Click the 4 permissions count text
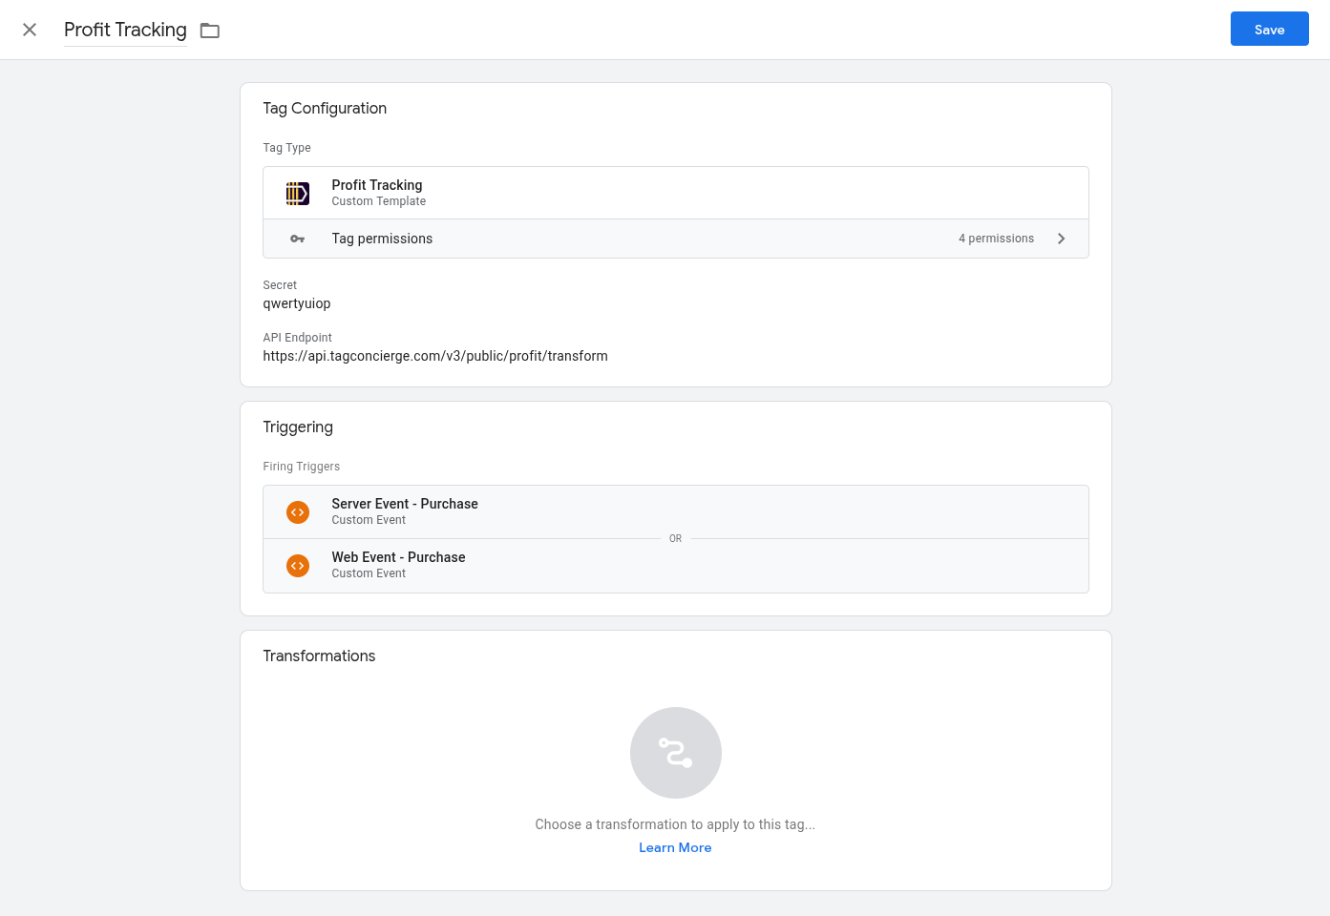 996,239
